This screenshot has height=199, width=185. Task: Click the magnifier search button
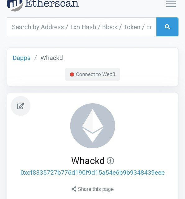click(167, 27)
